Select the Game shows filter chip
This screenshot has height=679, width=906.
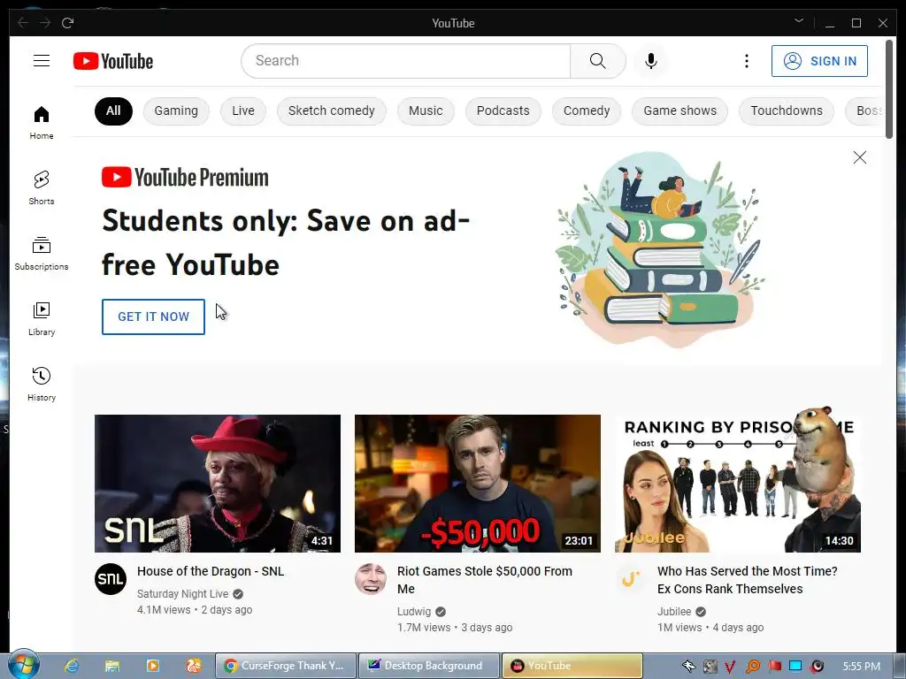pyautogui.click(x=680, y=111)
